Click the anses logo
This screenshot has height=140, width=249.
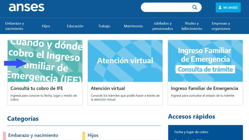pos(26,7)
